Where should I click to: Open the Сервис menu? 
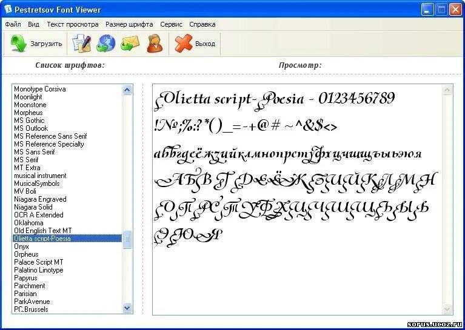coord(171,24)
